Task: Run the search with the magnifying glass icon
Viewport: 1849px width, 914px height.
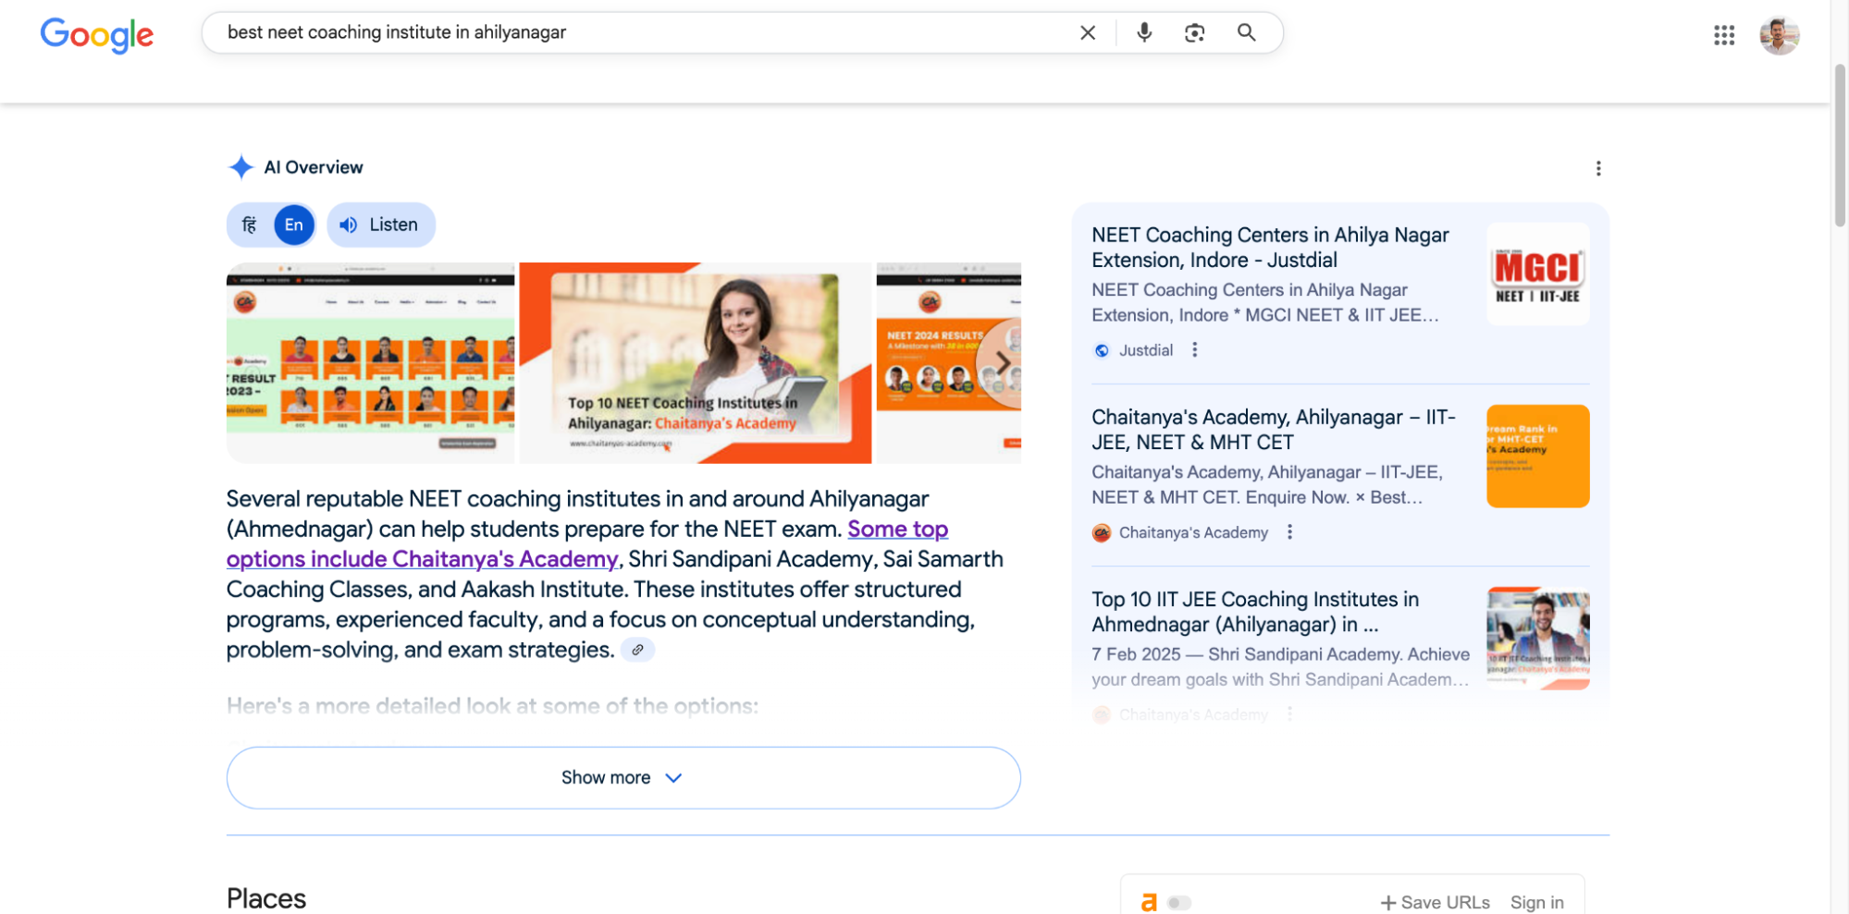Action: (x=1246, y=32)
